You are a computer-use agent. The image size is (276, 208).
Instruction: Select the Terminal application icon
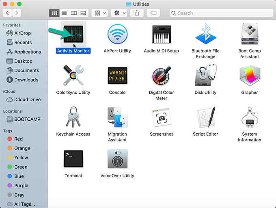73,159
